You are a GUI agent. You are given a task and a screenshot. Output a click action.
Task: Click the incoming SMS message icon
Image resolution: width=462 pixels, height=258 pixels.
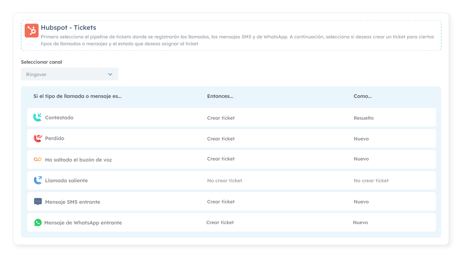[x=38, y=201]
